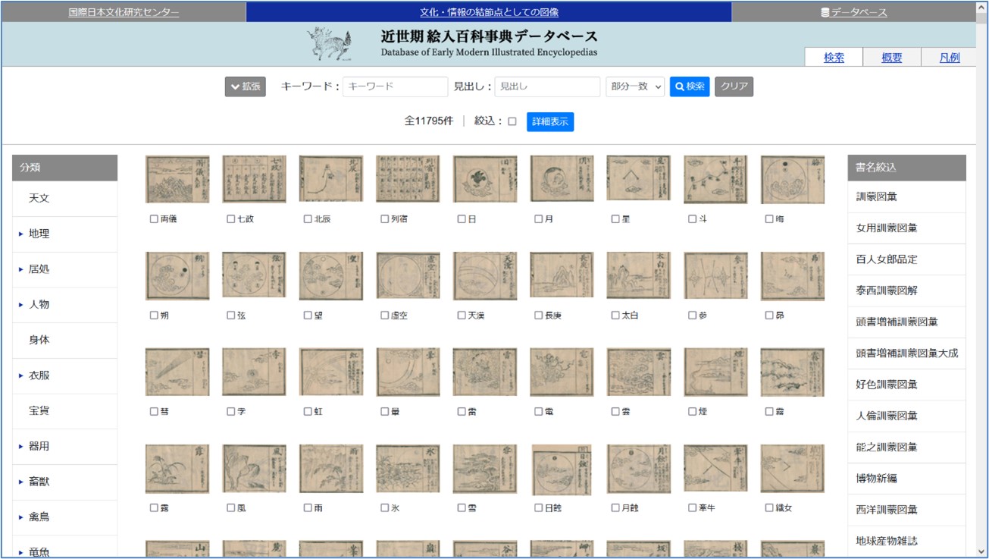The image size is (989, 559).
Task: Tick the 雲 checkbox
Action: pos(615,412)
